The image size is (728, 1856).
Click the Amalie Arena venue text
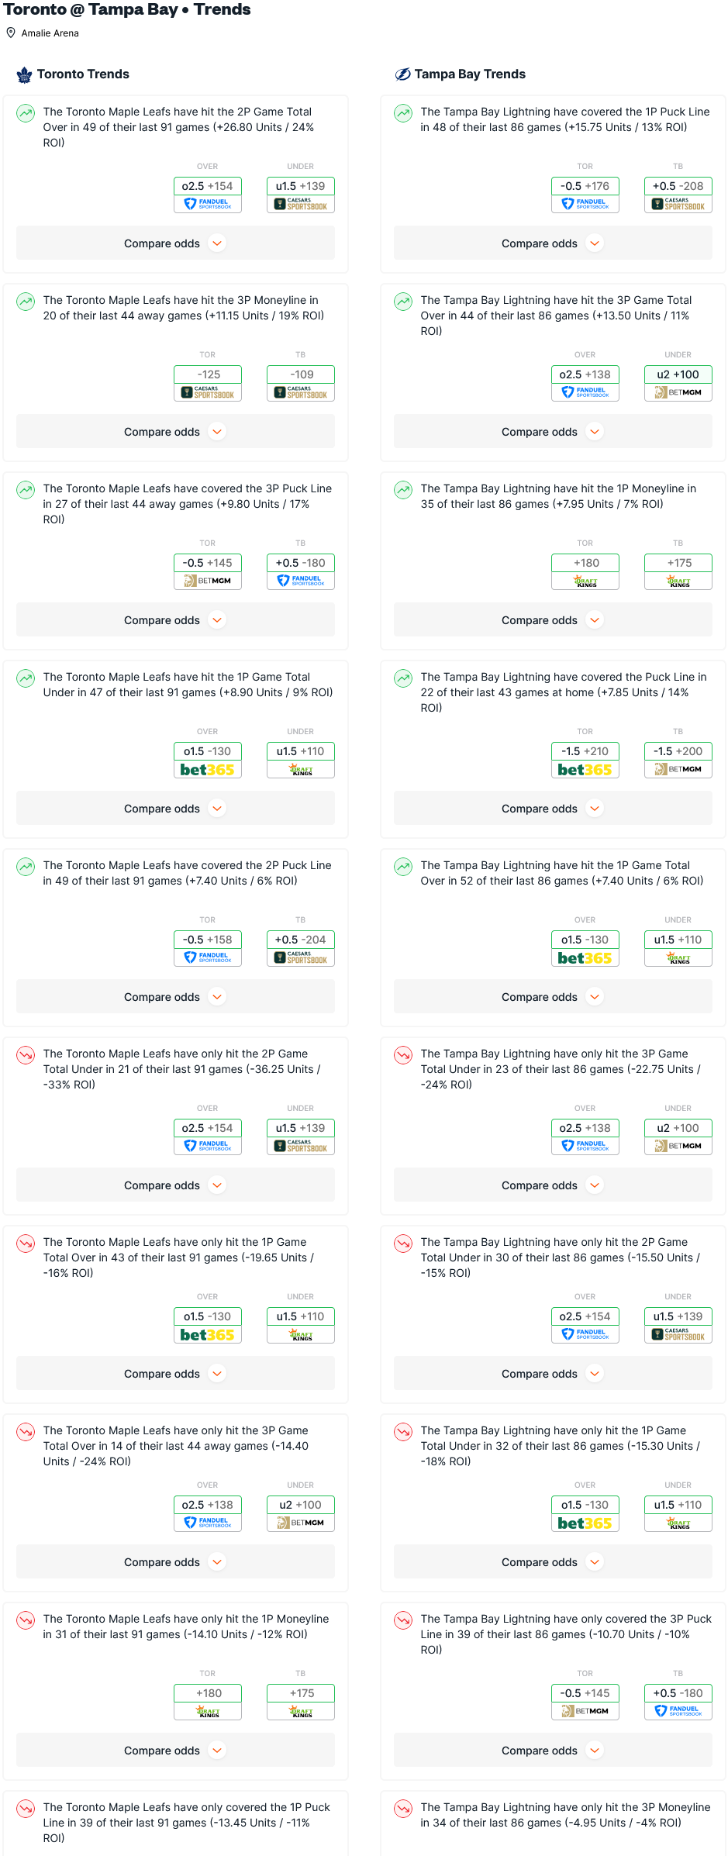click(x=50, y=33)
